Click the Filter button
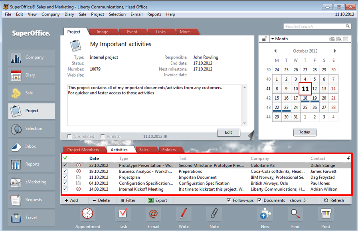The height and width of the screenshot is (231, 358). [x=128, y=200]
